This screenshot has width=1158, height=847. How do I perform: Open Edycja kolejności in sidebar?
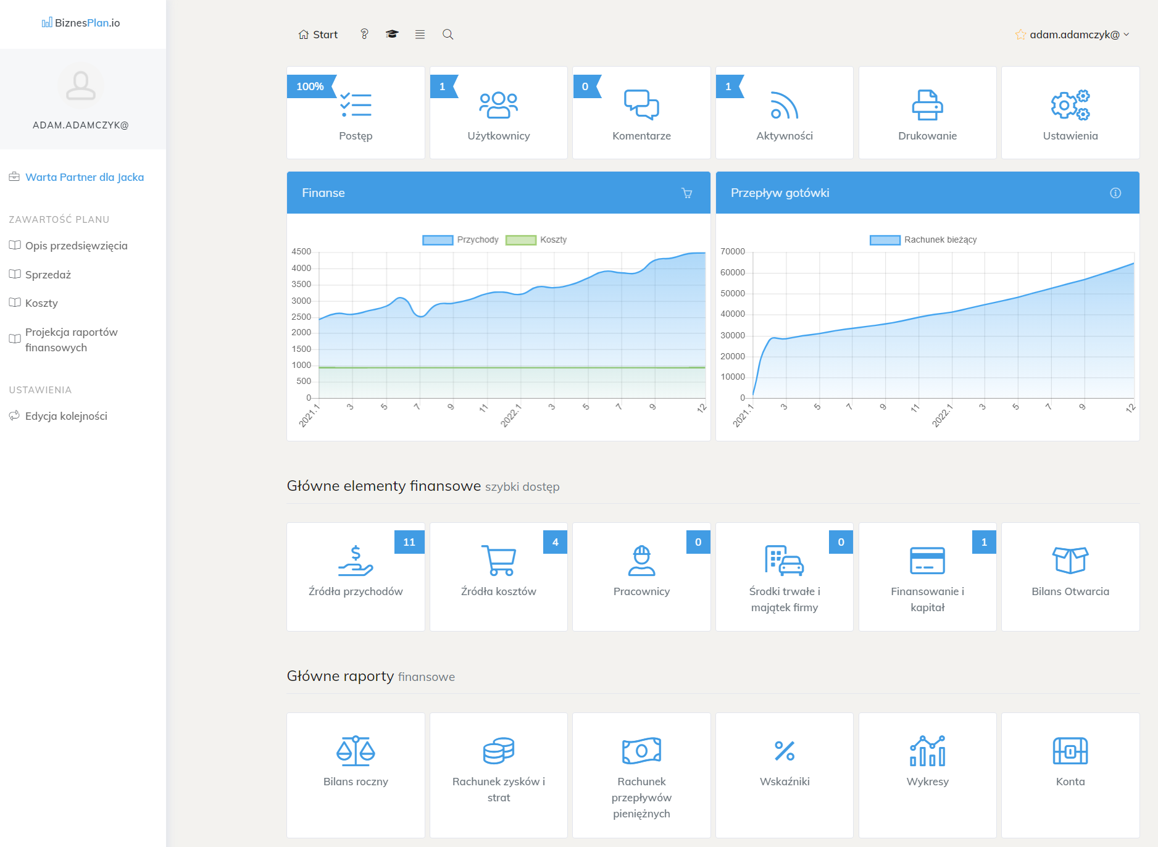click(x=58, y=416)
